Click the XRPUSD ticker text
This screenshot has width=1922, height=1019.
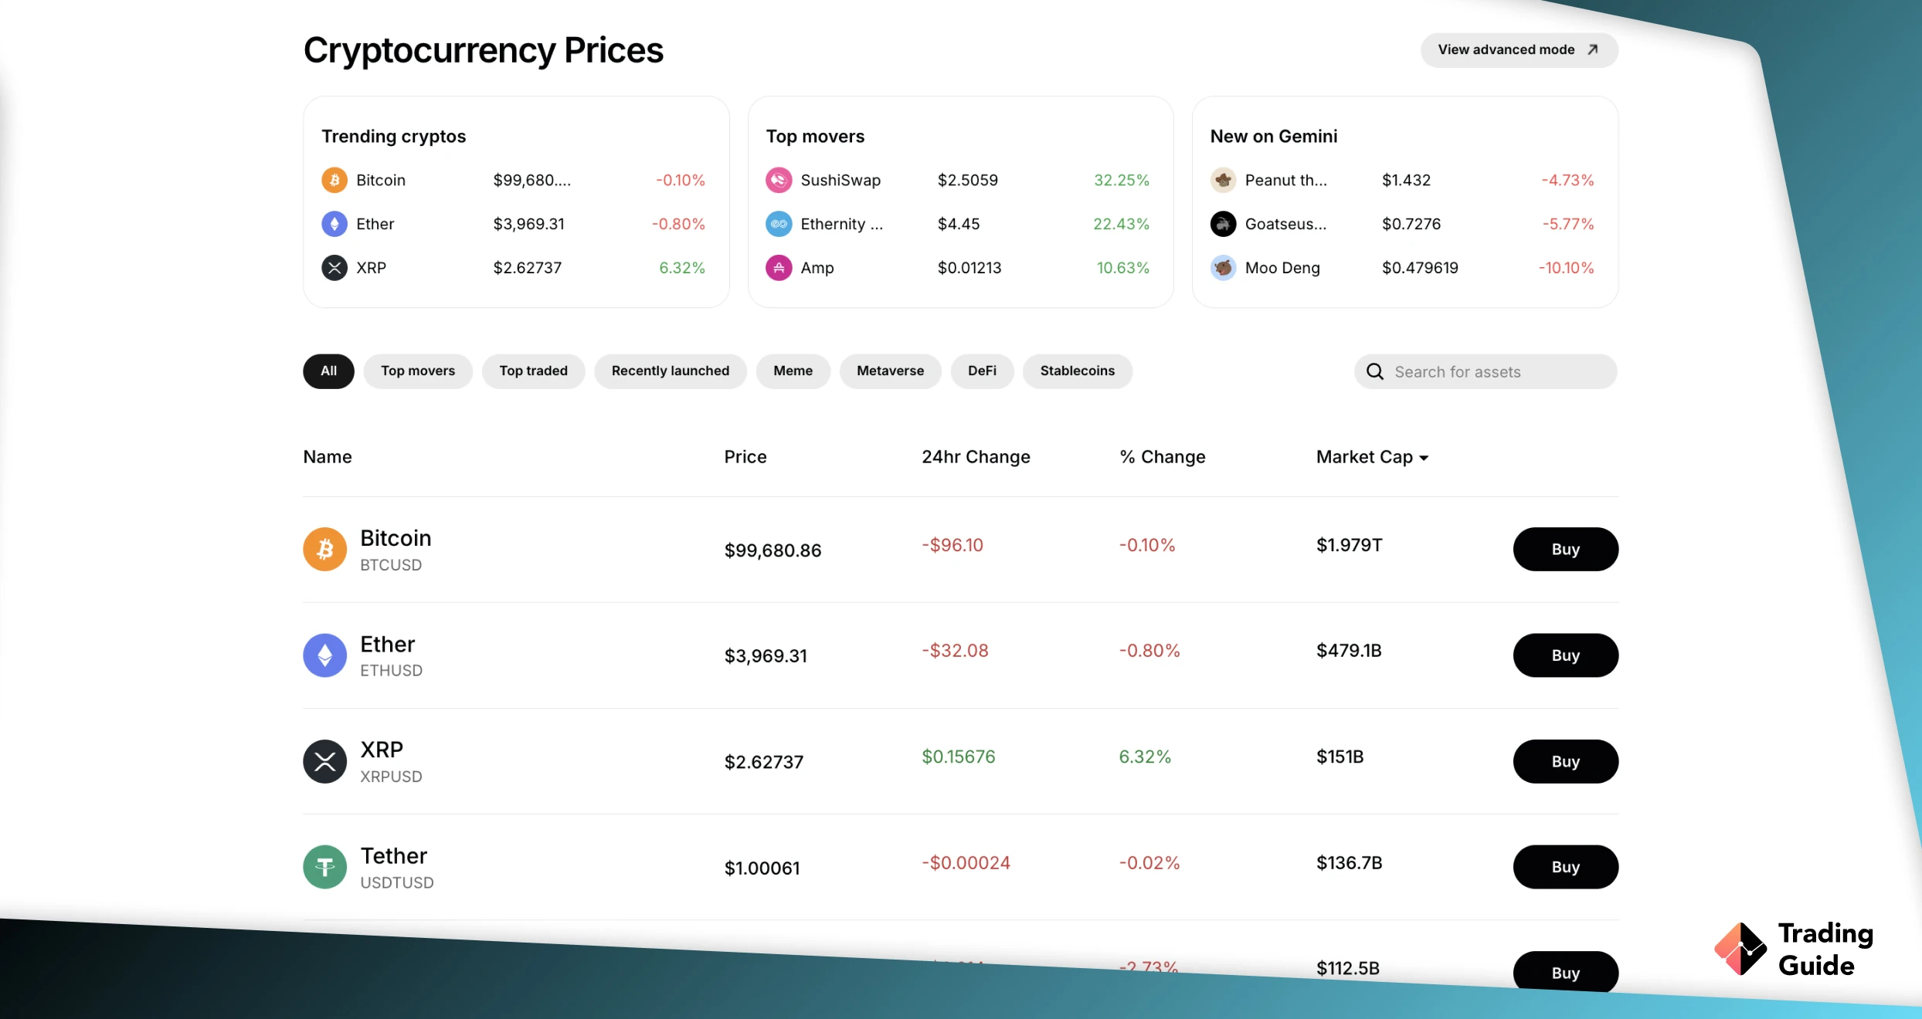(x=391, y=777)
